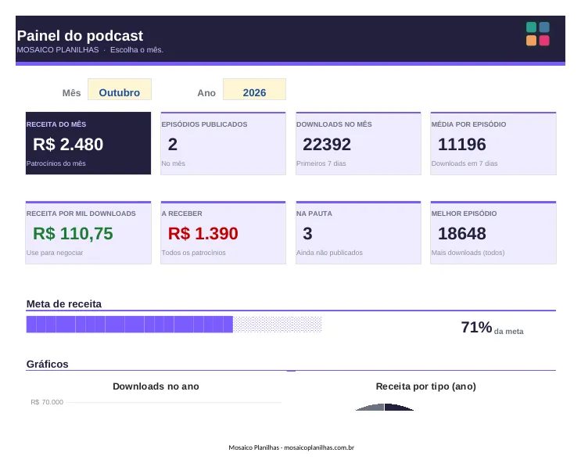Click the Primeiros 7 dias caption
This screenshot has width=581, height=467.
click(321, 163)
